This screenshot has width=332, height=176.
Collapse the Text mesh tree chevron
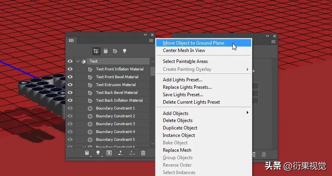click(x=78, y=61)
